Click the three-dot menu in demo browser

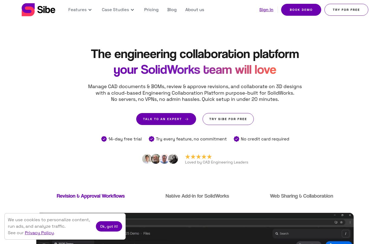350,222
